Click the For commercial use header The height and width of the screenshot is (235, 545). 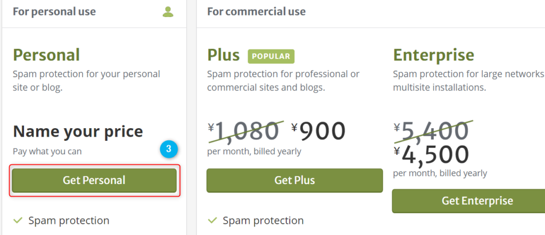257,12
